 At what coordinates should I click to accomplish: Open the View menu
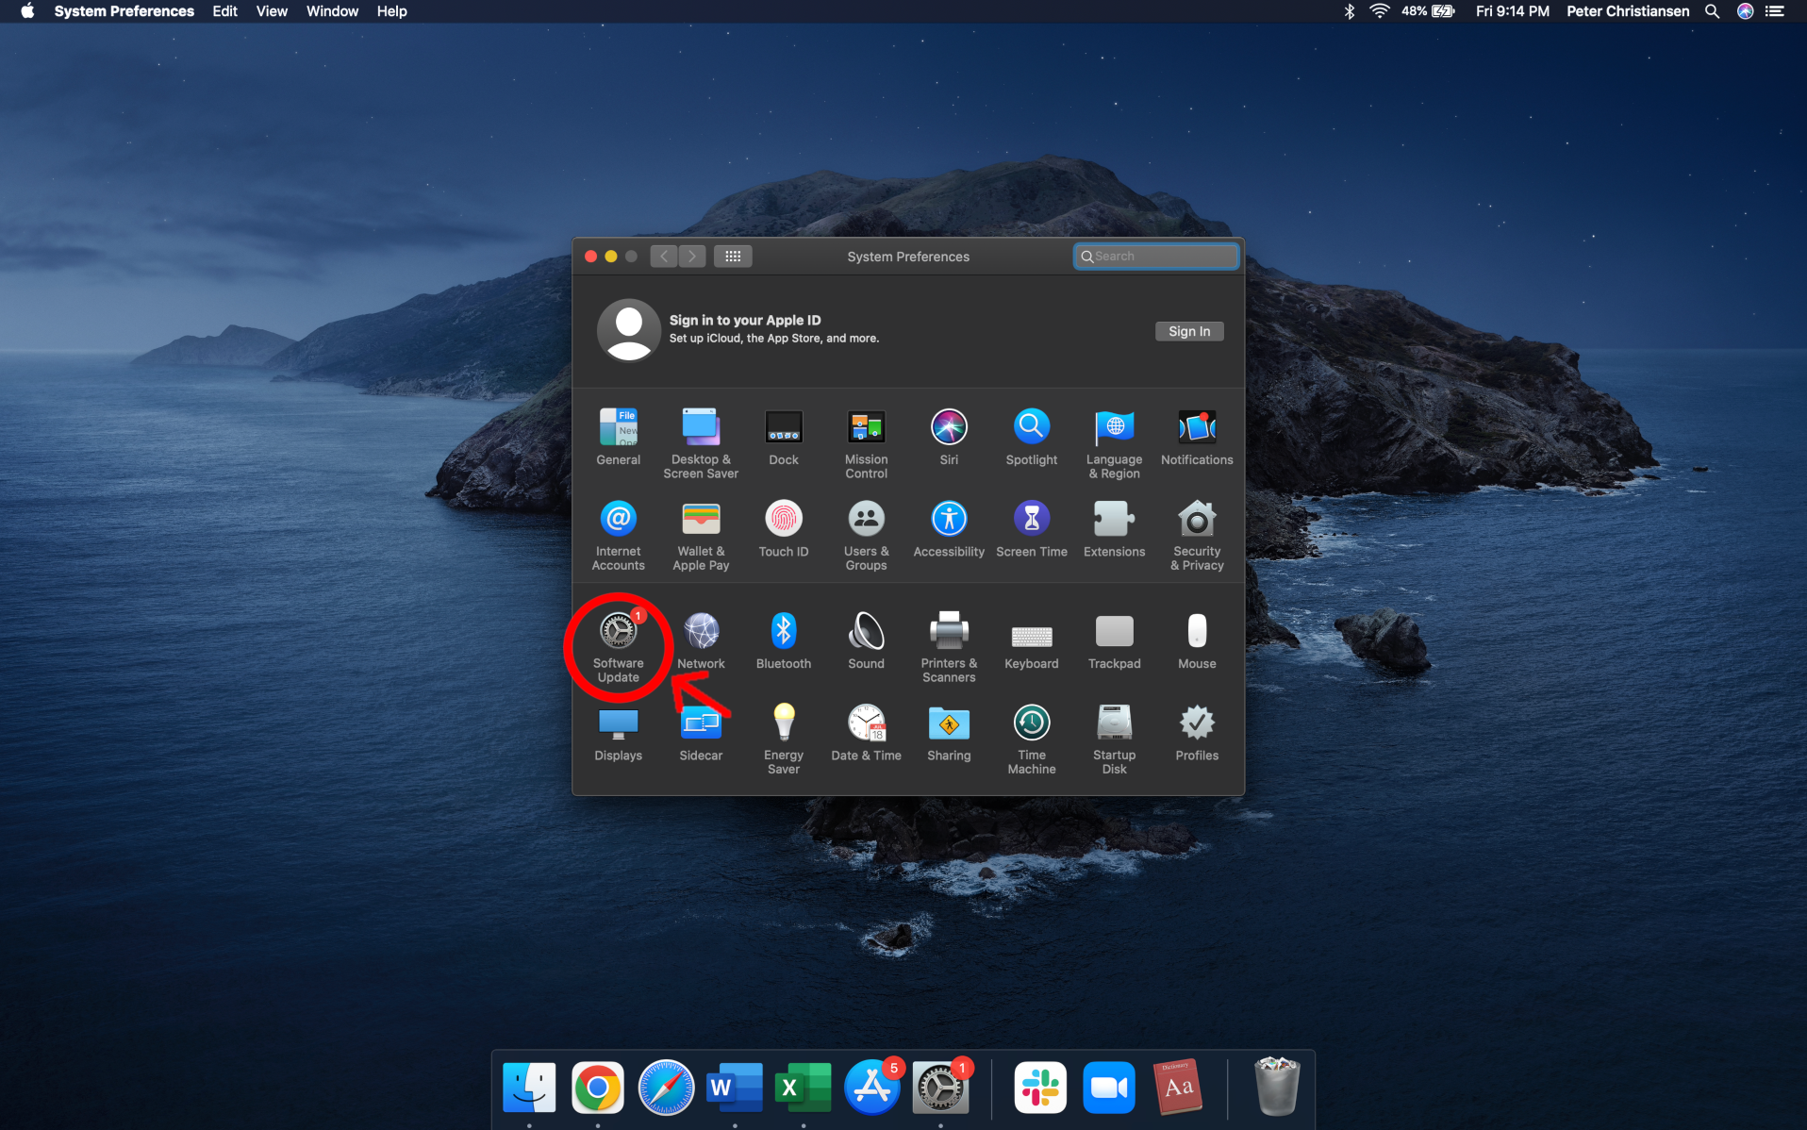(272, 11)
